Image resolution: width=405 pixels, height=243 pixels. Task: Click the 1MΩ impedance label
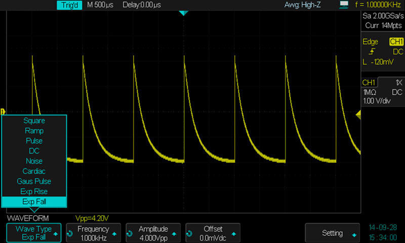[370, 92]
